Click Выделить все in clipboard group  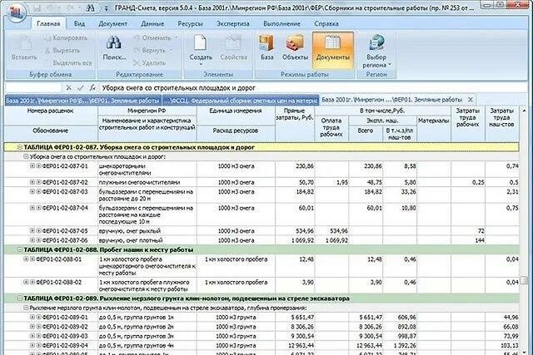tap(67, 63)
